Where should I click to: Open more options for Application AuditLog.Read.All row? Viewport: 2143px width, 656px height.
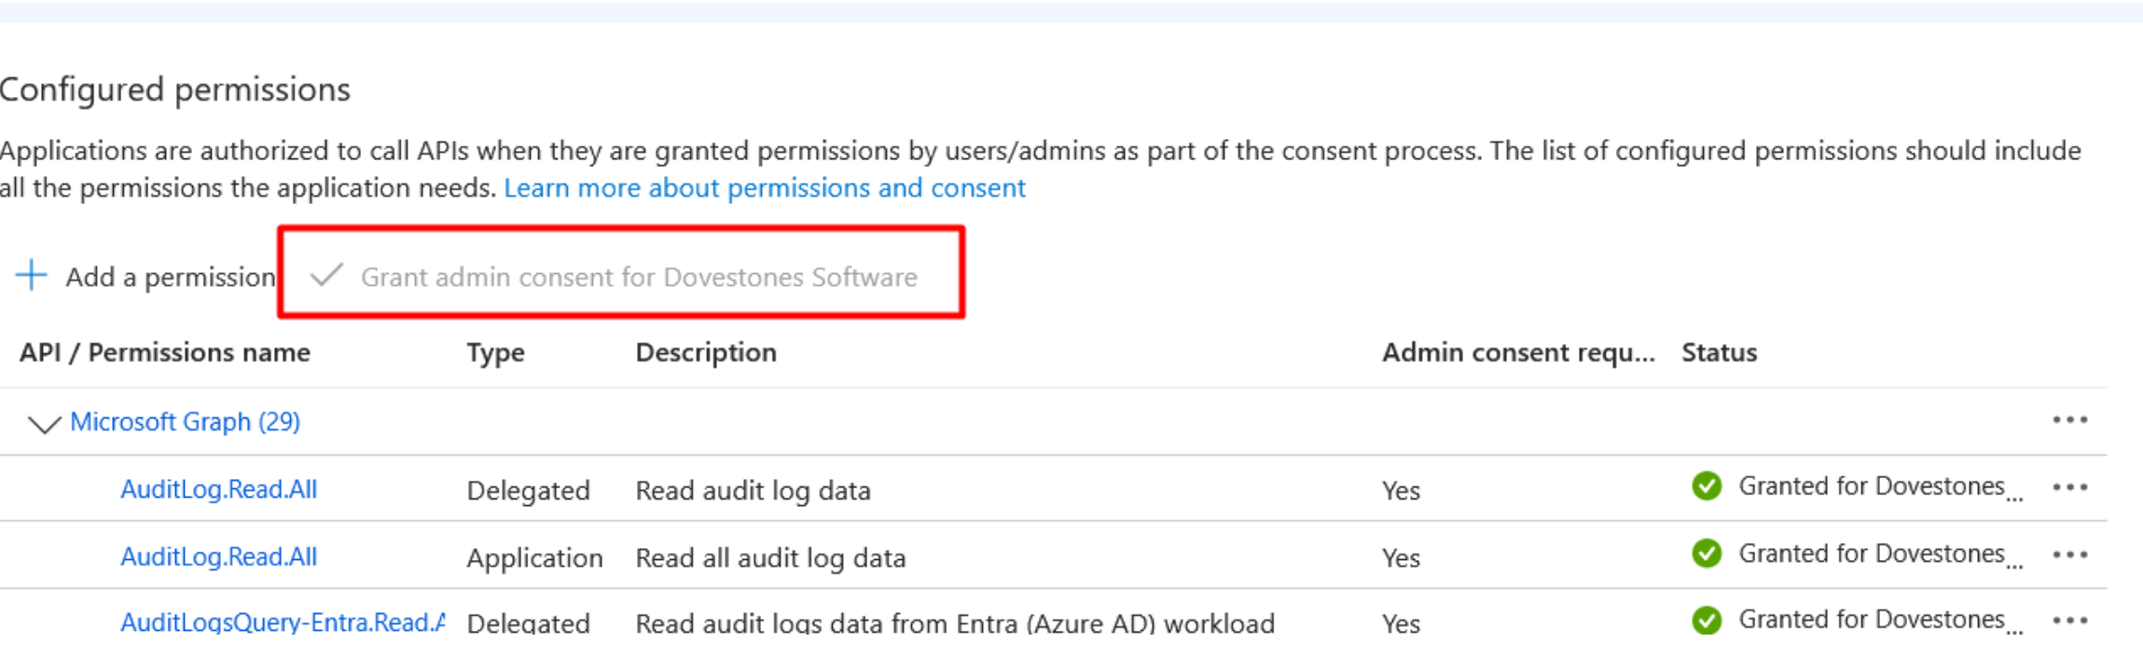[x=2069, y=554]
